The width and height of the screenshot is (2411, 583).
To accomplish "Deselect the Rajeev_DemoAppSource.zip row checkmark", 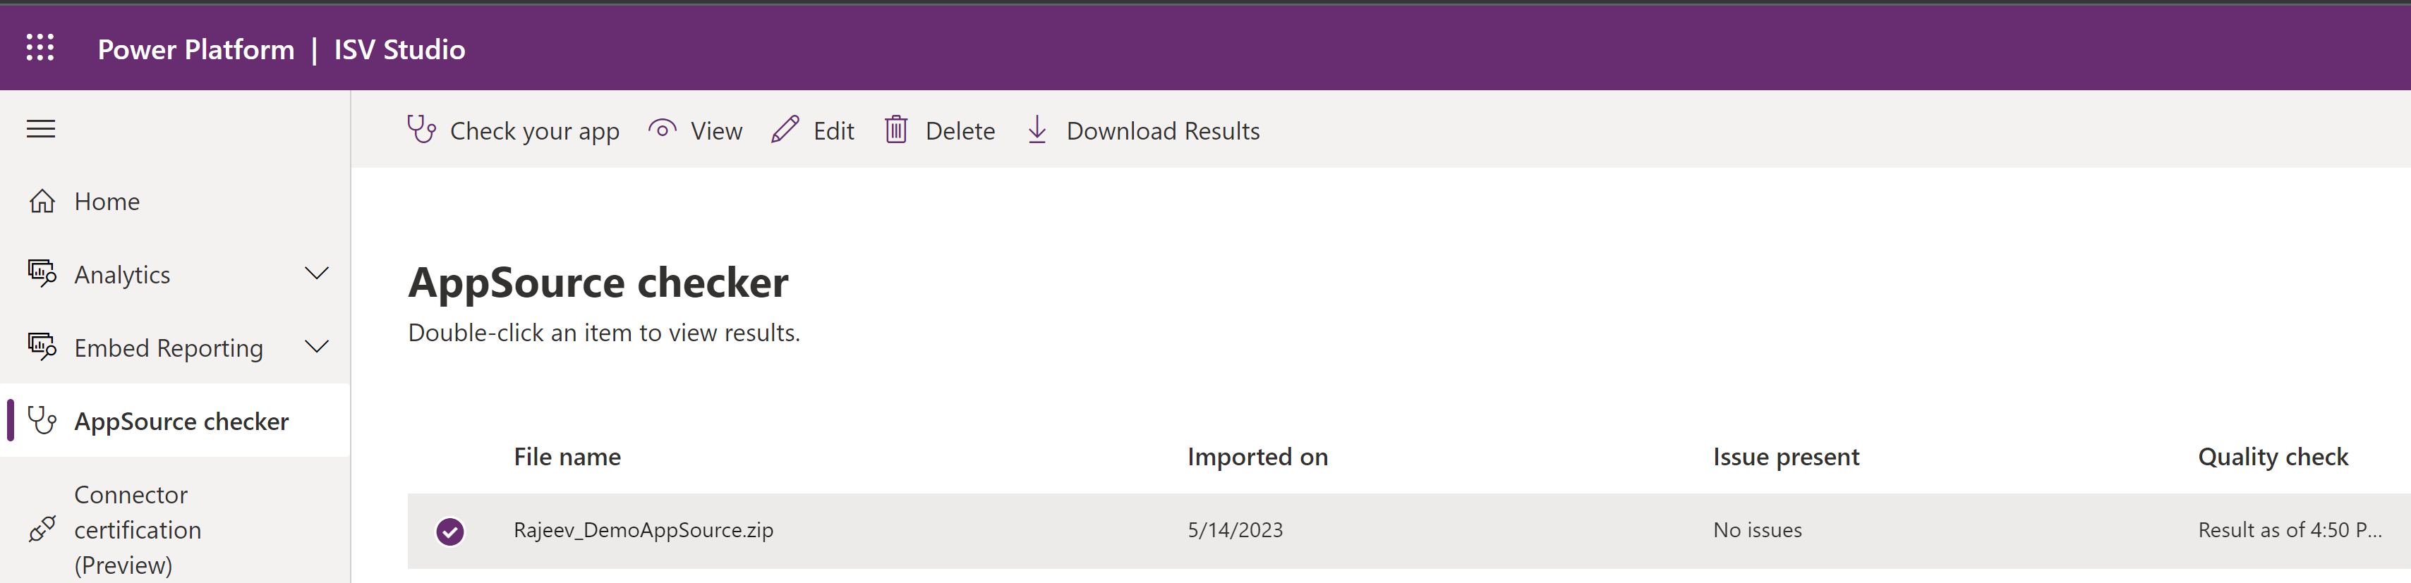I will tap(450, 532).
